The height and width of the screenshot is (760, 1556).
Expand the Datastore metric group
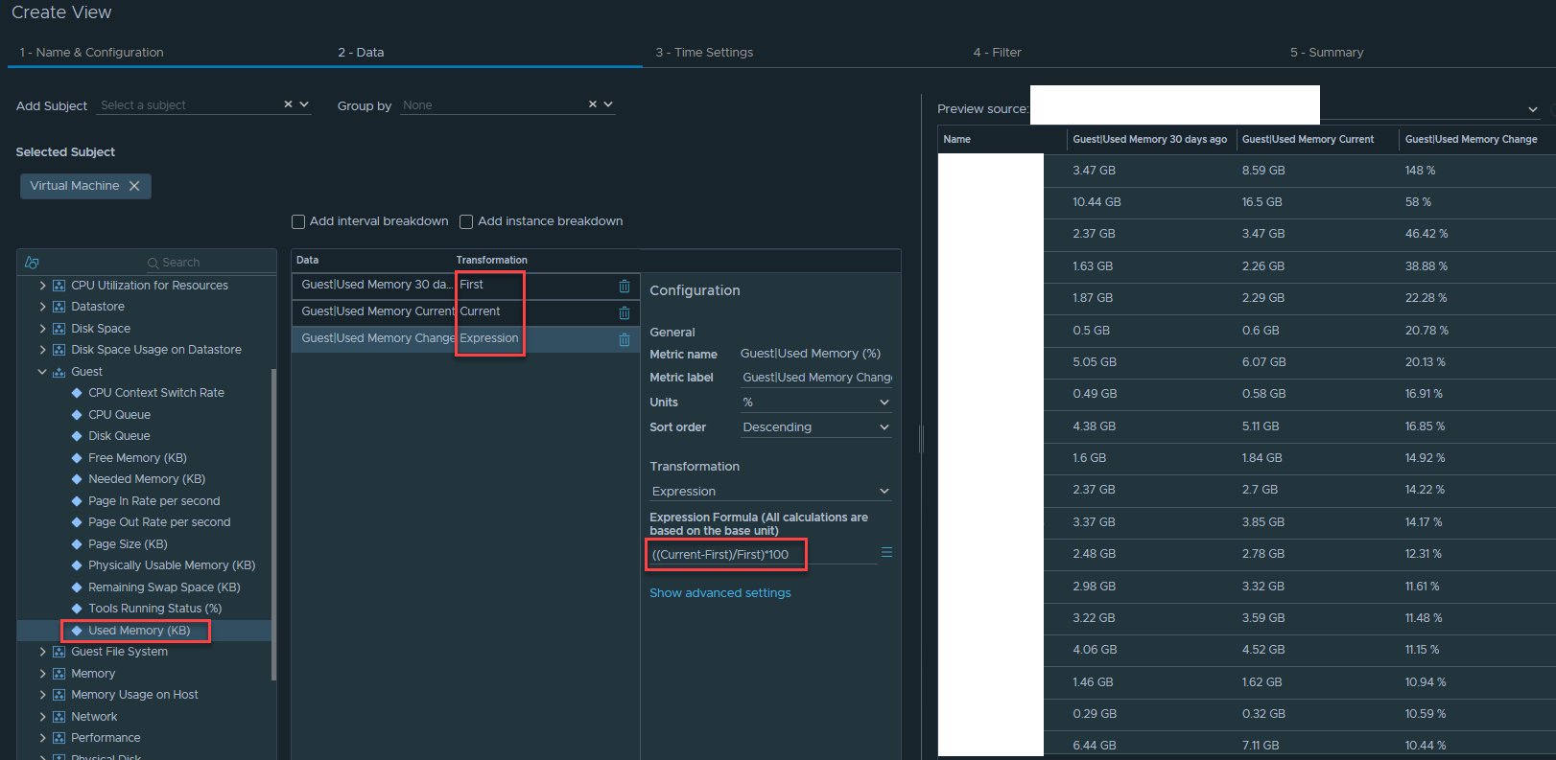42,307
